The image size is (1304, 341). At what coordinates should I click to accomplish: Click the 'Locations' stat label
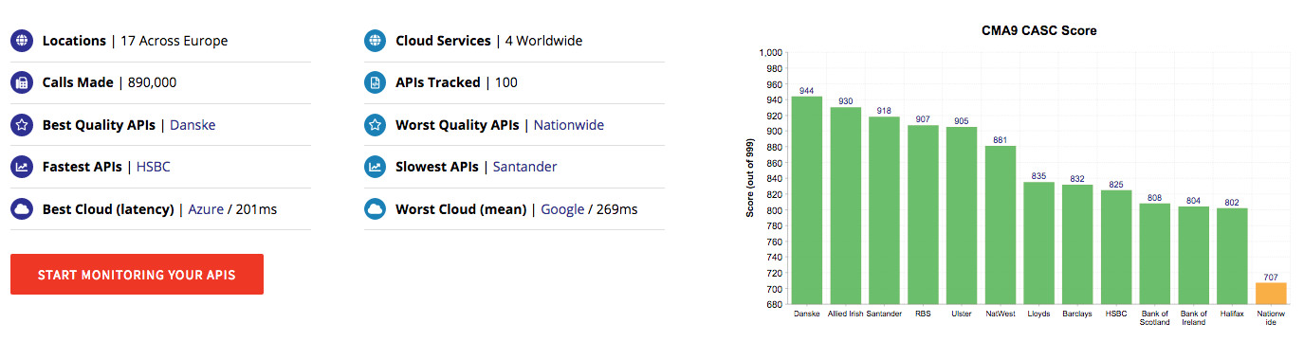pos(74,41)
